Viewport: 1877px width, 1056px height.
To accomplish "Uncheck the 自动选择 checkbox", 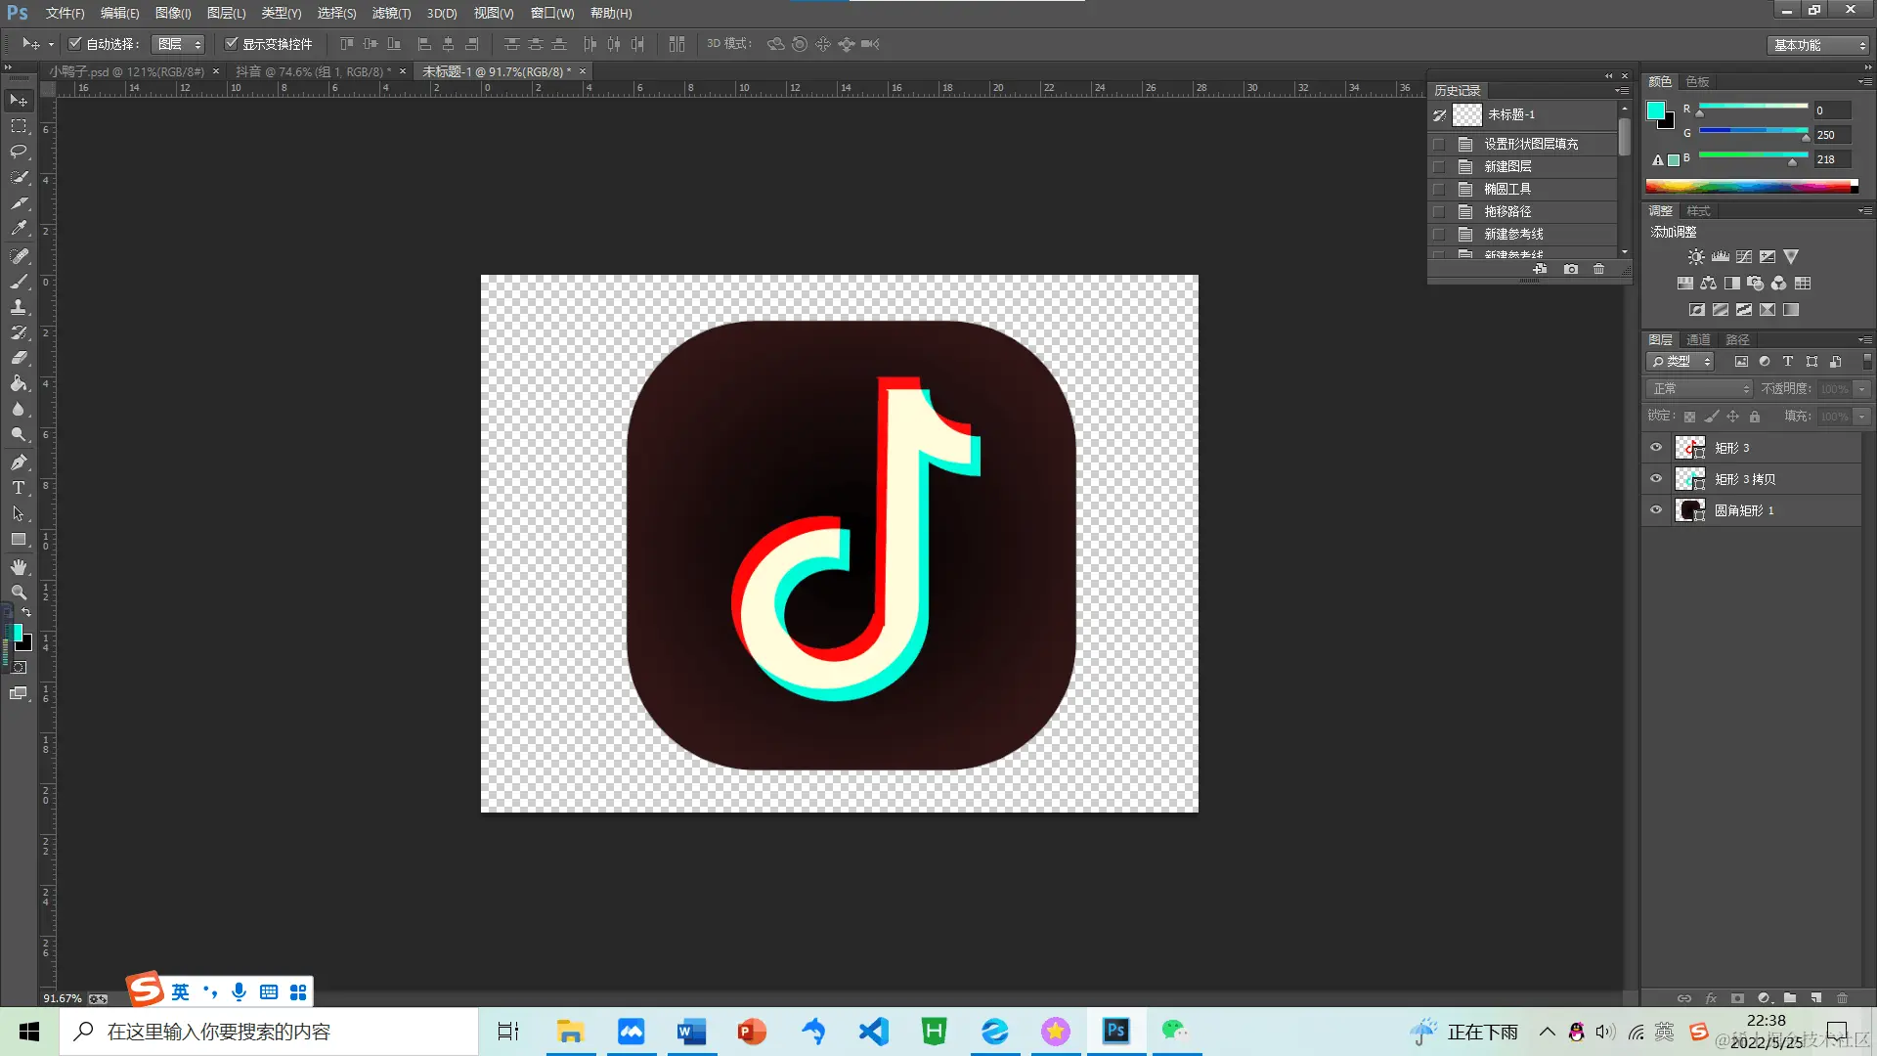I will (75, 44).
